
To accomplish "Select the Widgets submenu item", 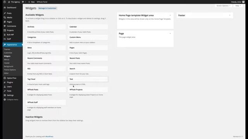I will 7,56.
